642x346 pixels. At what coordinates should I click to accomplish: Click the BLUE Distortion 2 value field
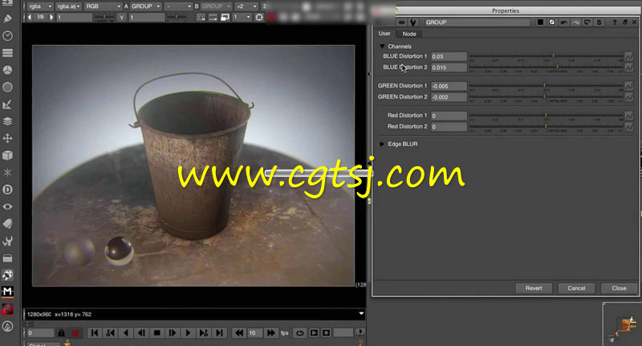[449, 67]
